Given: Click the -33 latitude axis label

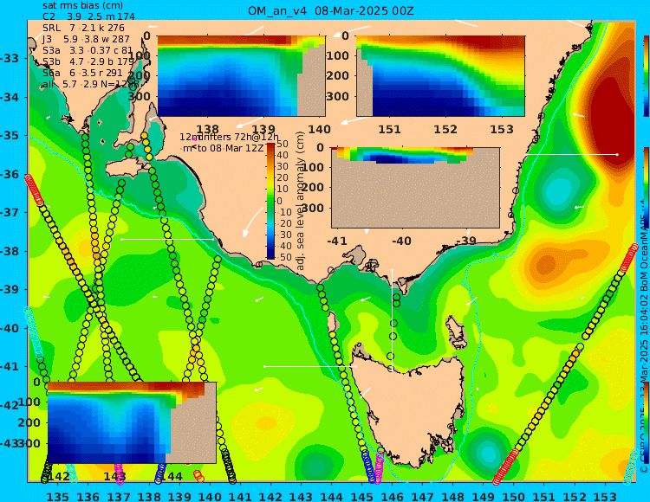Looking at the screenshot, I should [x=10, y=58].
